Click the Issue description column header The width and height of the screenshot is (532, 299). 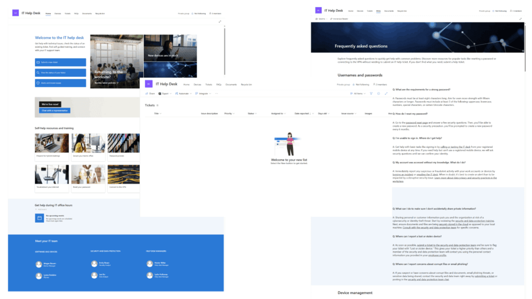[x=209, y=114]
